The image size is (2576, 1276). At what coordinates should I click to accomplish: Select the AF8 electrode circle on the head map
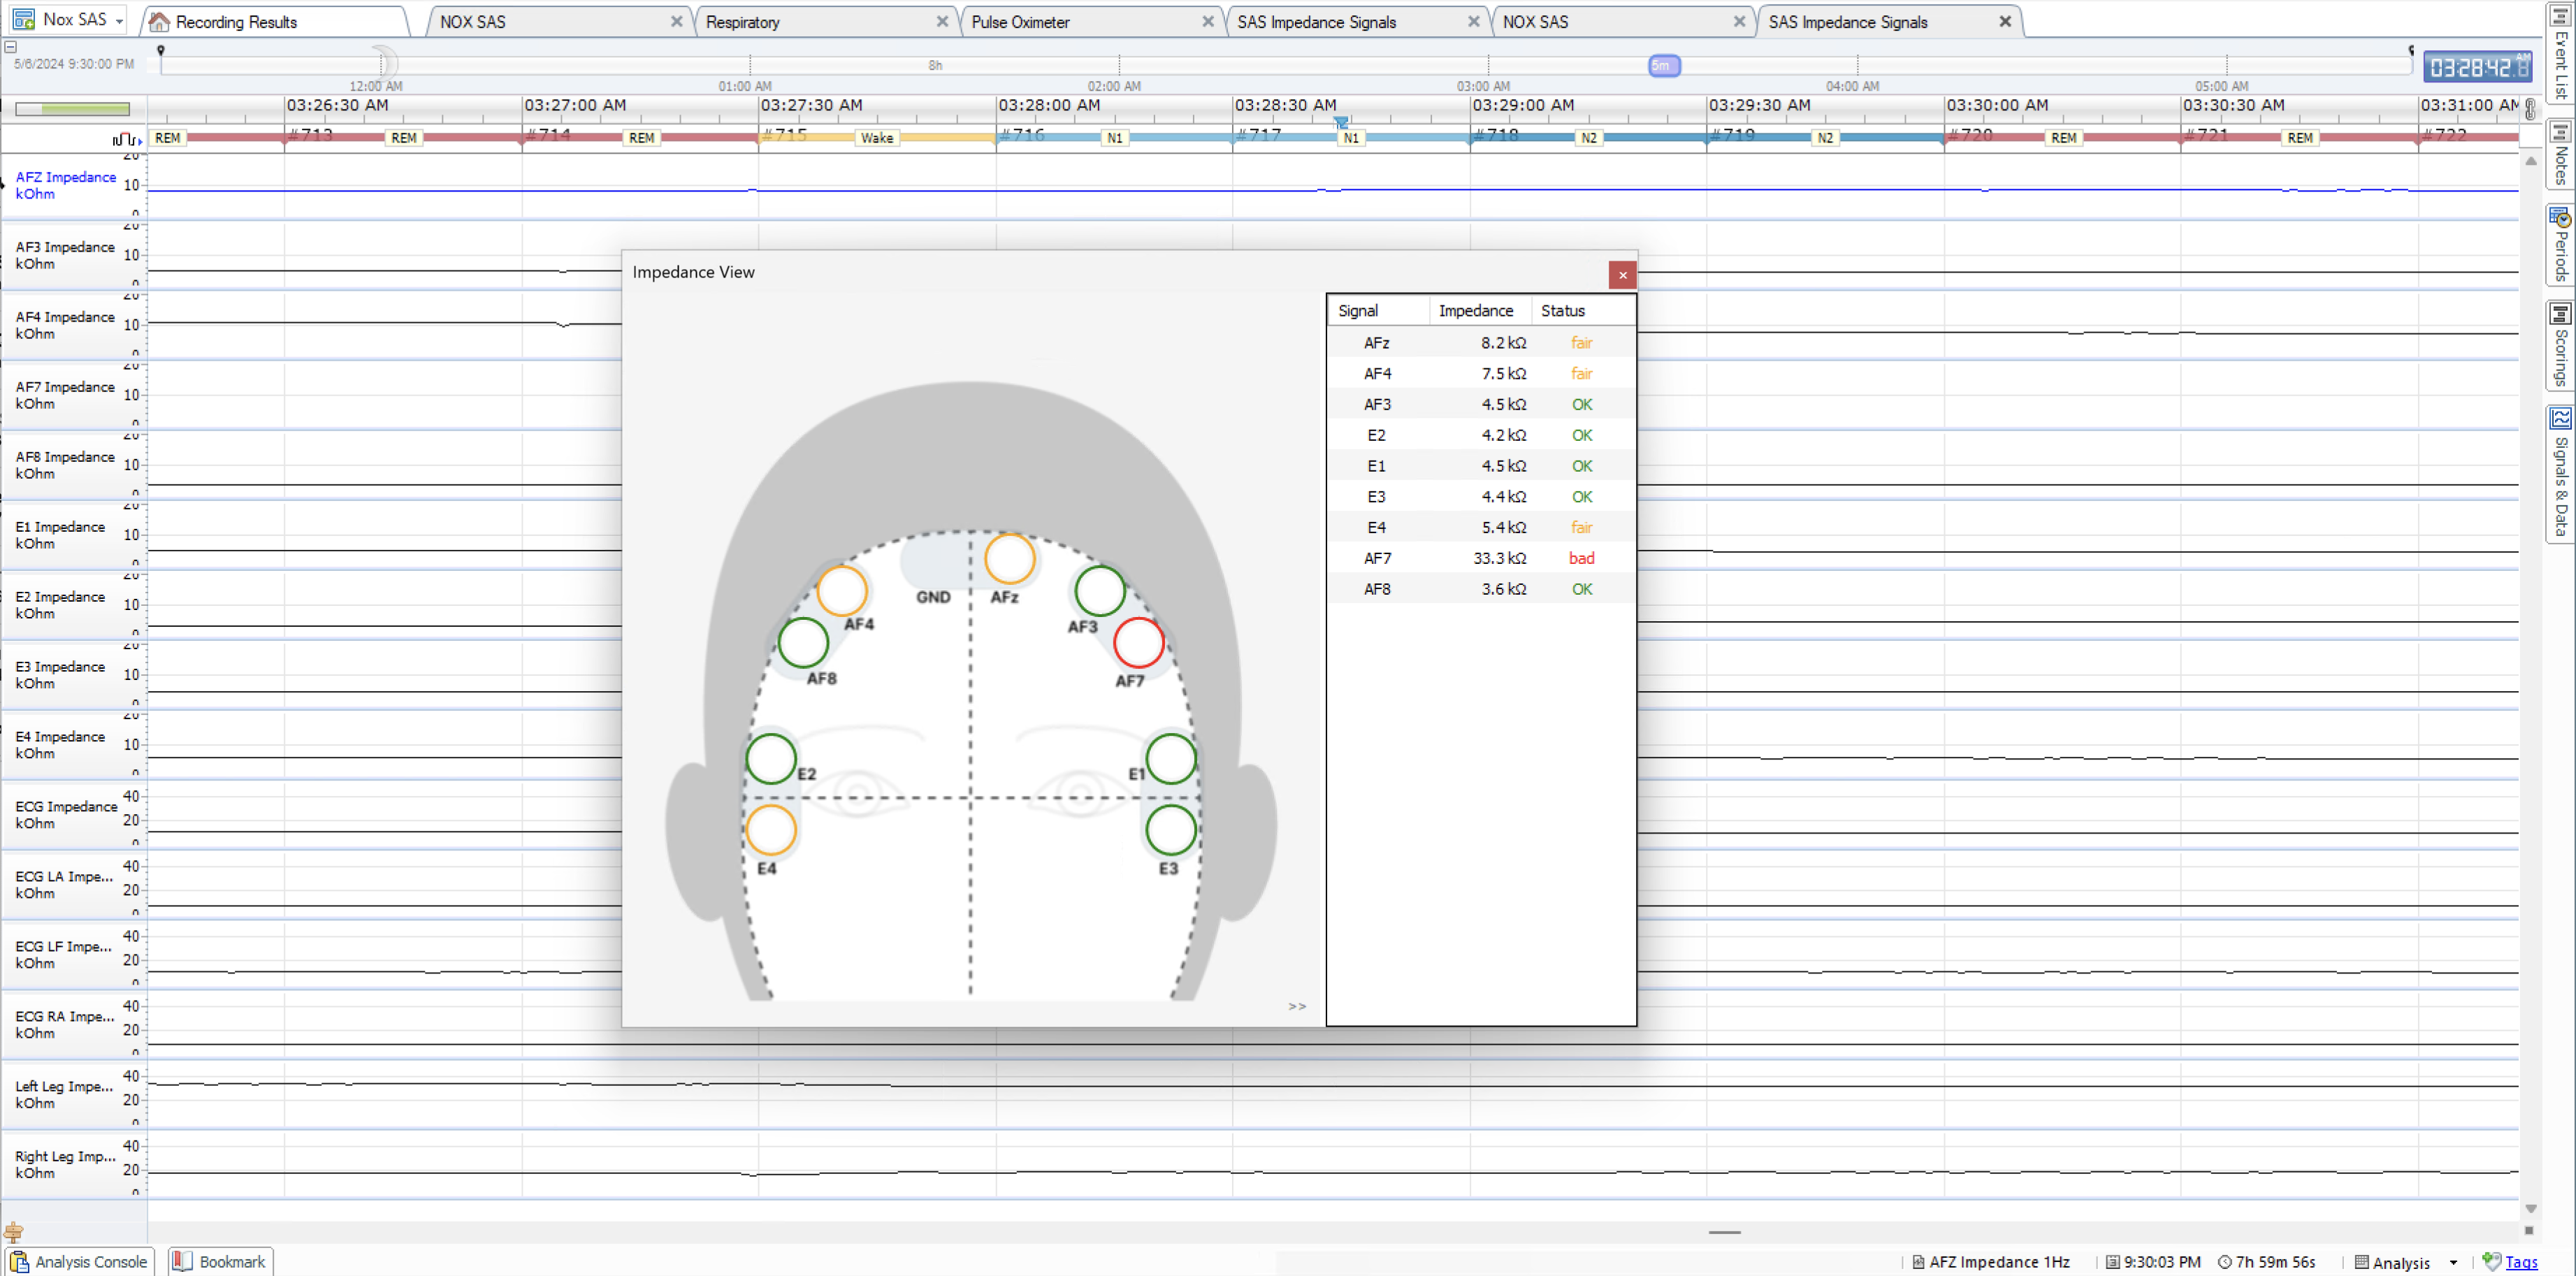pos(803,643)
